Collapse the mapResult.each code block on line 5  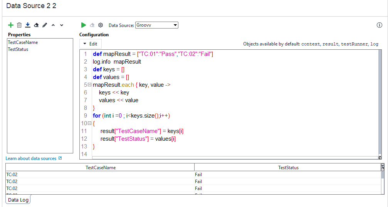click(x=89, y=85)
